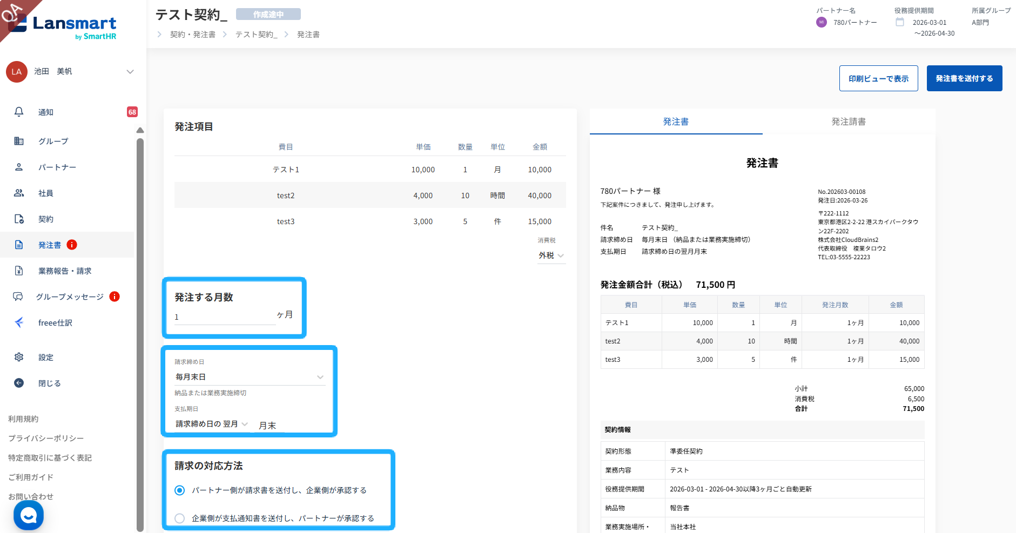
Task: Open the group message chat icon
Action: pyautogui.click(x=18, y=296)
